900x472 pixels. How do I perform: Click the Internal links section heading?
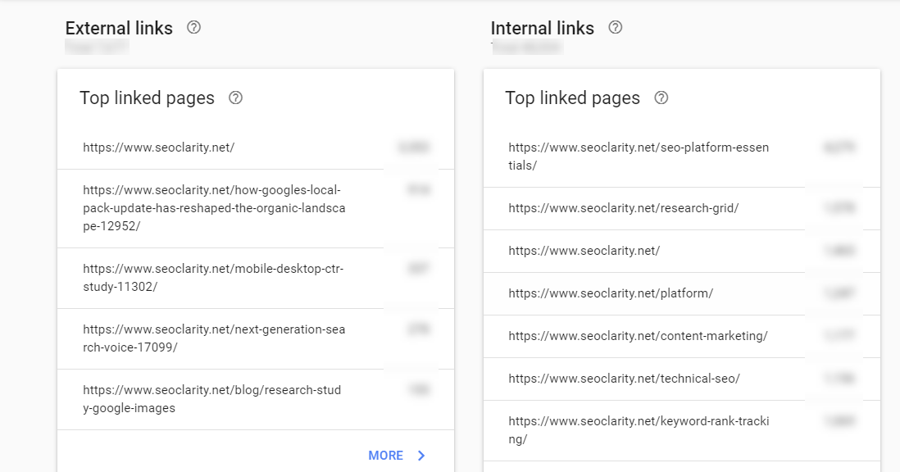[543, 28]
